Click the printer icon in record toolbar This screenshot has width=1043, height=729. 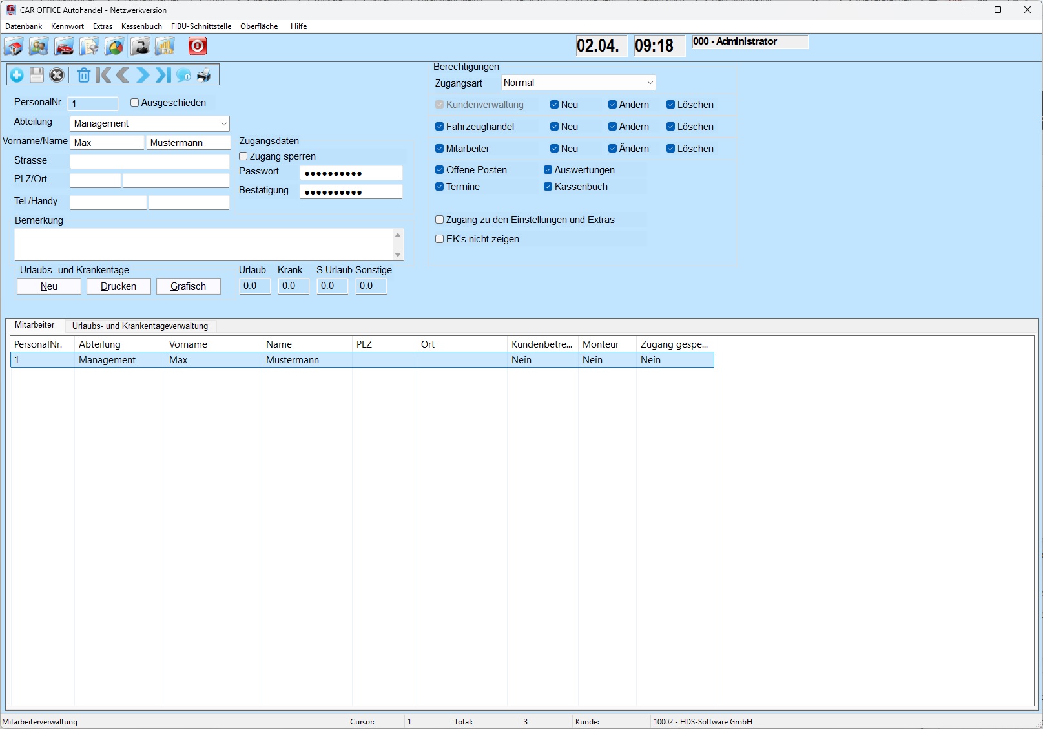point(204,75)
